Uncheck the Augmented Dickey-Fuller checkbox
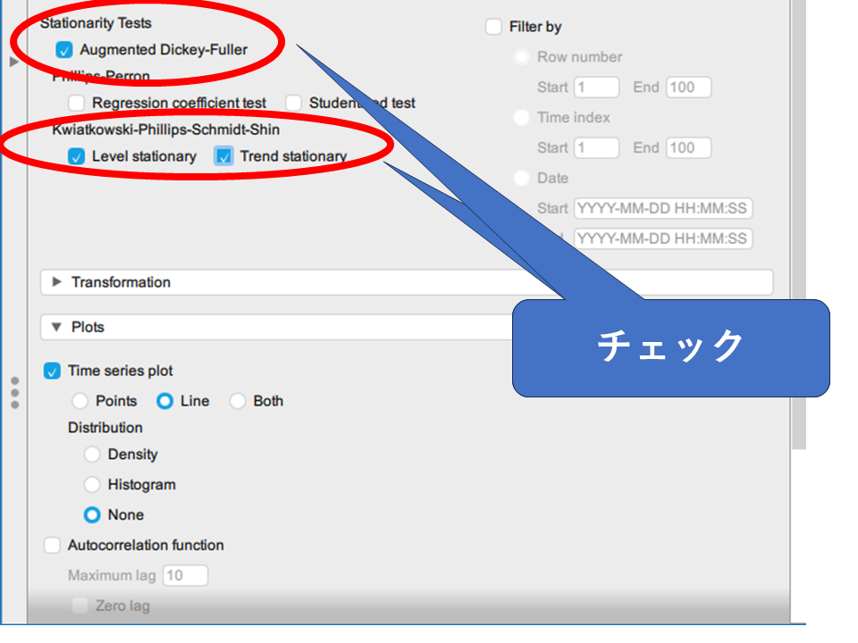Screen dimensions: 858x643 pyautogui.click(x=63, y=51)
